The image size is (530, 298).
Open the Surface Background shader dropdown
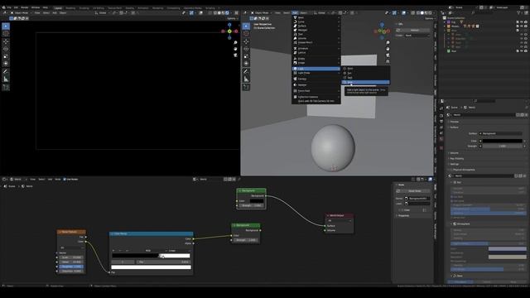pyautogui.click(x=503, y=133)
